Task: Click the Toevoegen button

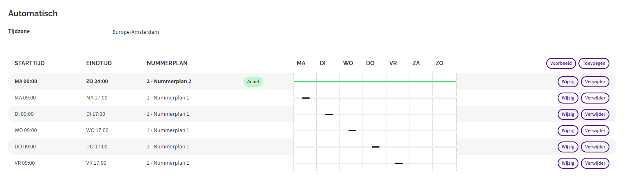Action: point(594,63)
